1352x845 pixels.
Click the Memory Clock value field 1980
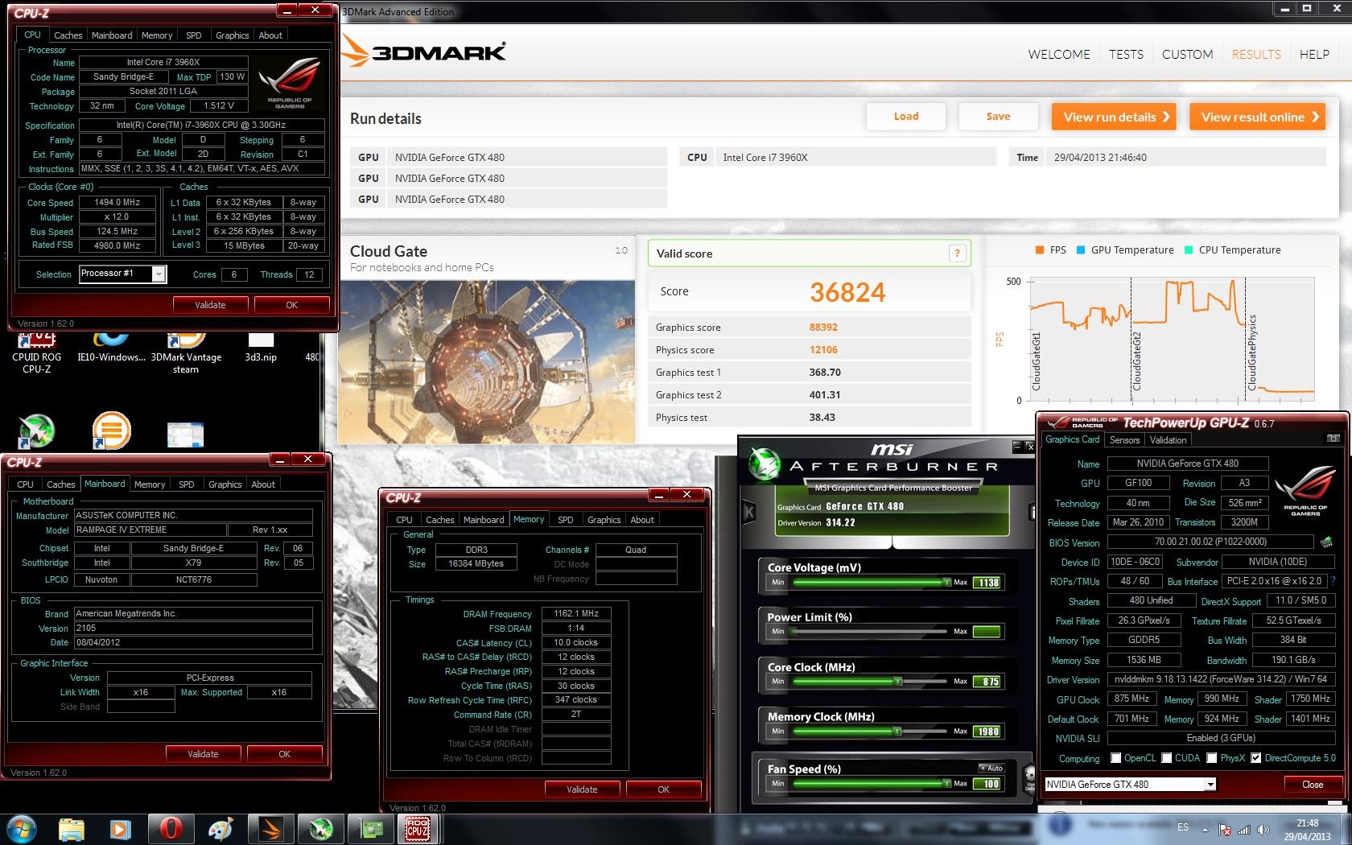point(987,732)
